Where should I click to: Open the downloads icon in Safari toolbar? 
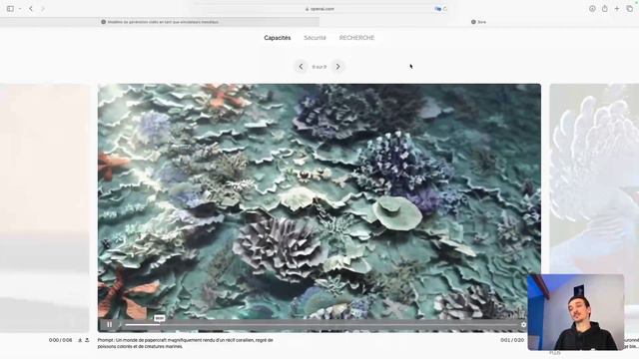coord(592,9)
